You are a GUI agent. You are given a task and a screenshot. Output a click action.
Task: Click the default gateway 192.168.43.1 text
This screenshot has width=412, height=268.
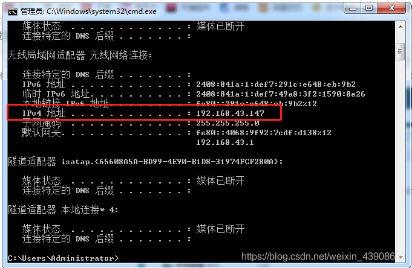click(225, 142)
